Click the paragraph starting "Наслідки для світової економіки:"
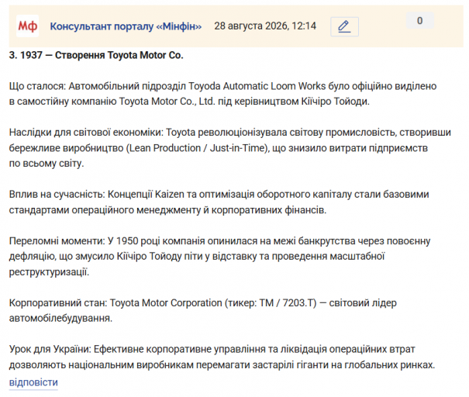The image size is (469, 397). pos(229,148)
